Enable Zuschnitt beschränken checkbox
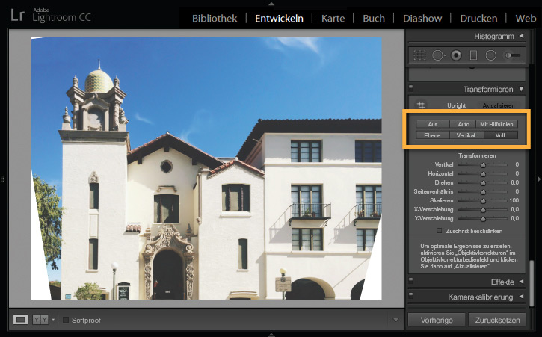The image size is (542, 337). (439, 231)
